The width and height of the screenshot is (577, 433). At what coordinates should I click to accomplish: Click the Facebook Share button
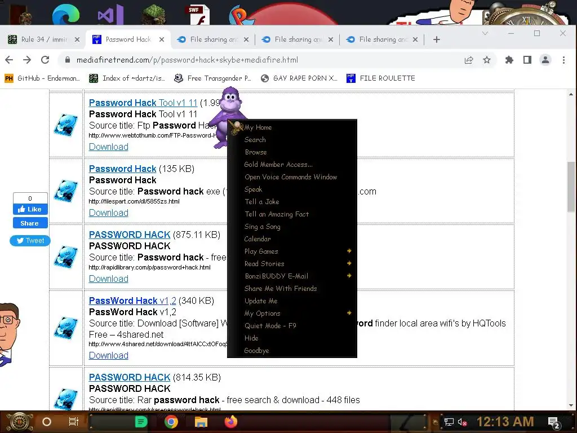pyautogui.click(x=30, y=223)
